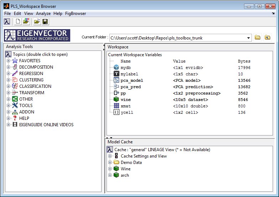Viewport: 279px width, 197px height.
Task: Expand the CLASSIFICATION tree node
Action: (8, 86)
